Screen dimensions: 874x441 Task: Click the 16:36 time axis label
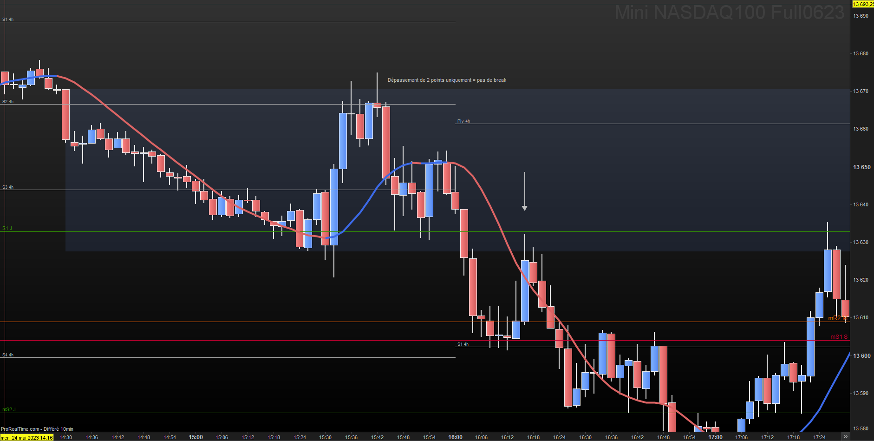click(612, 437)
